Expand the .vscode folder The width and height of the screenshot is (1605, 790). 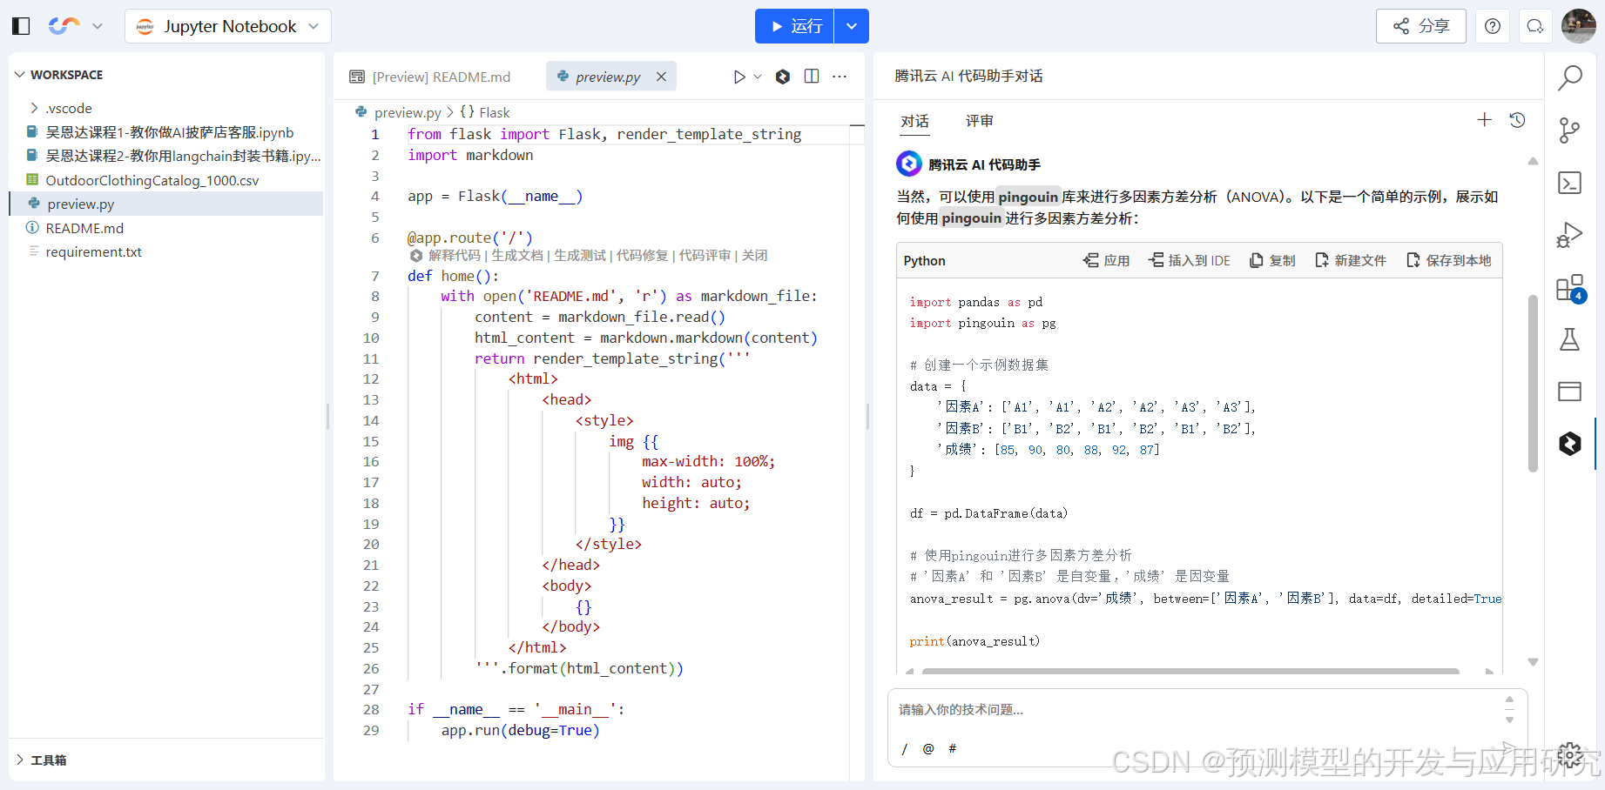(69, 108)
